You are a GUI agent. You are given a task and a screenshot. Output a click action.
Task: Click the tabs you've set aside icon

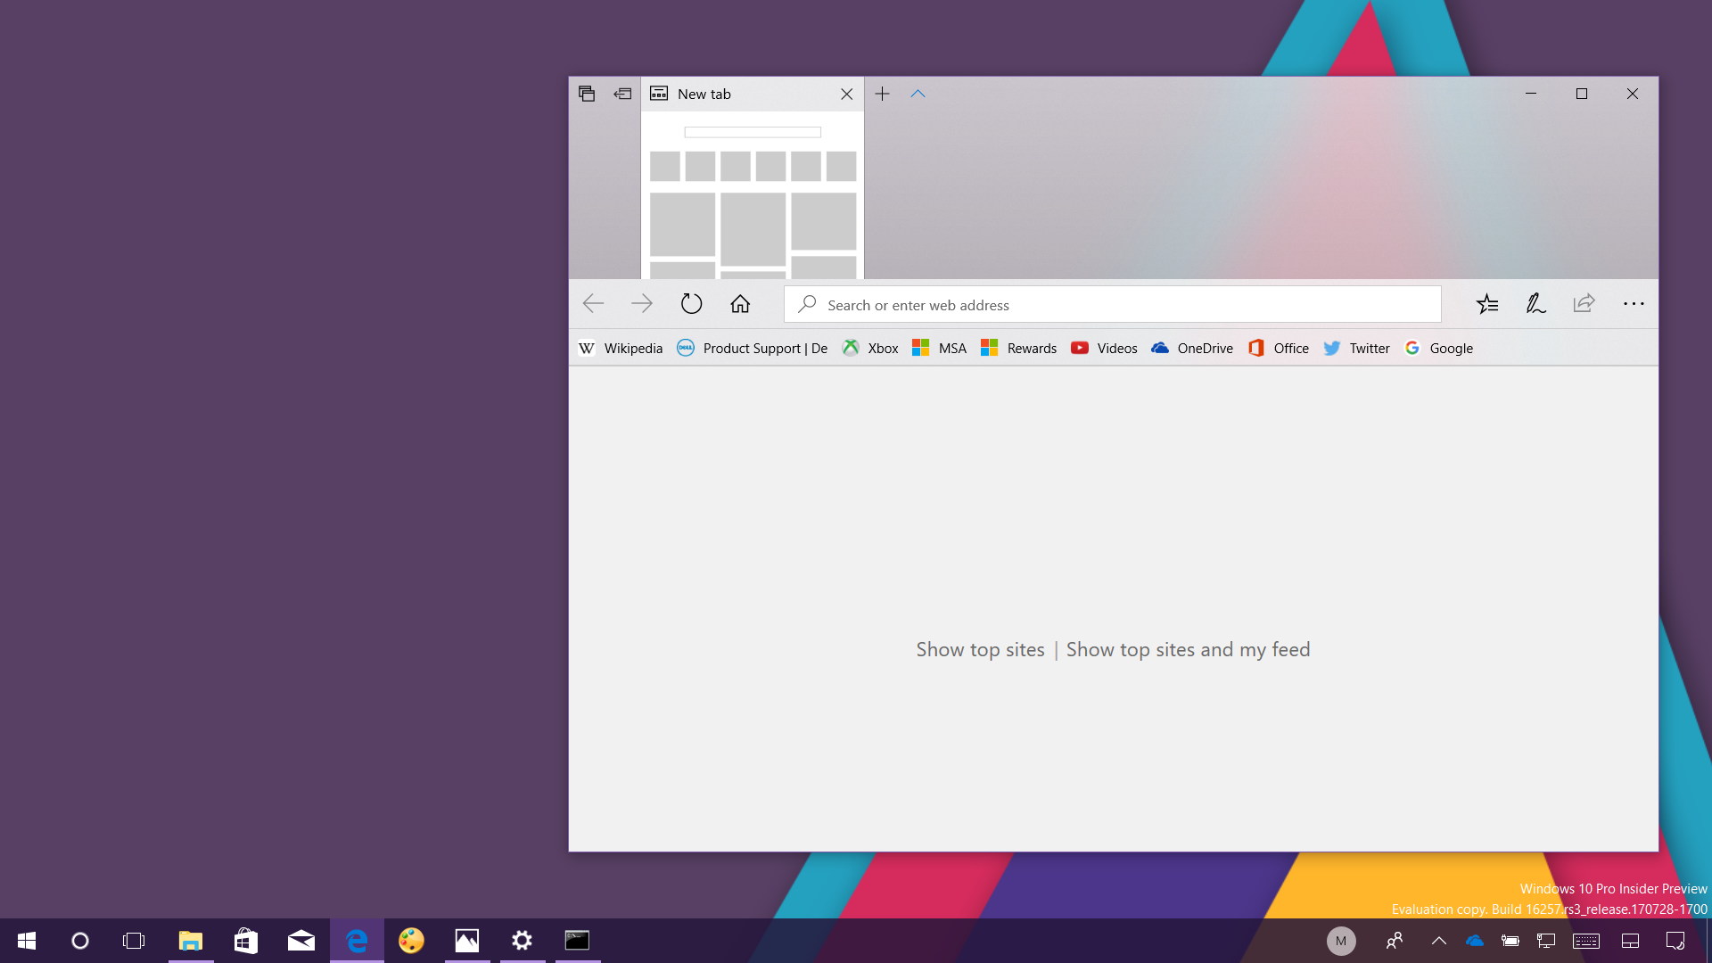point(587,94)
